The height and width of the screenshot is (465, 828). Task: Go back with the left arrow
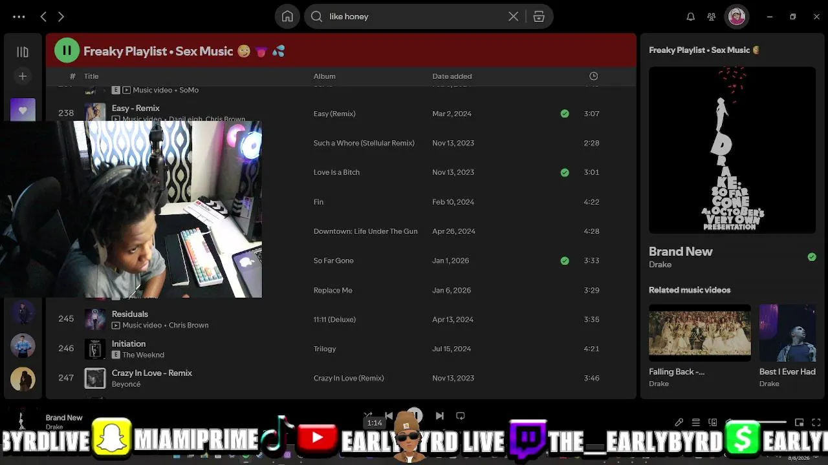coord(43,17)
